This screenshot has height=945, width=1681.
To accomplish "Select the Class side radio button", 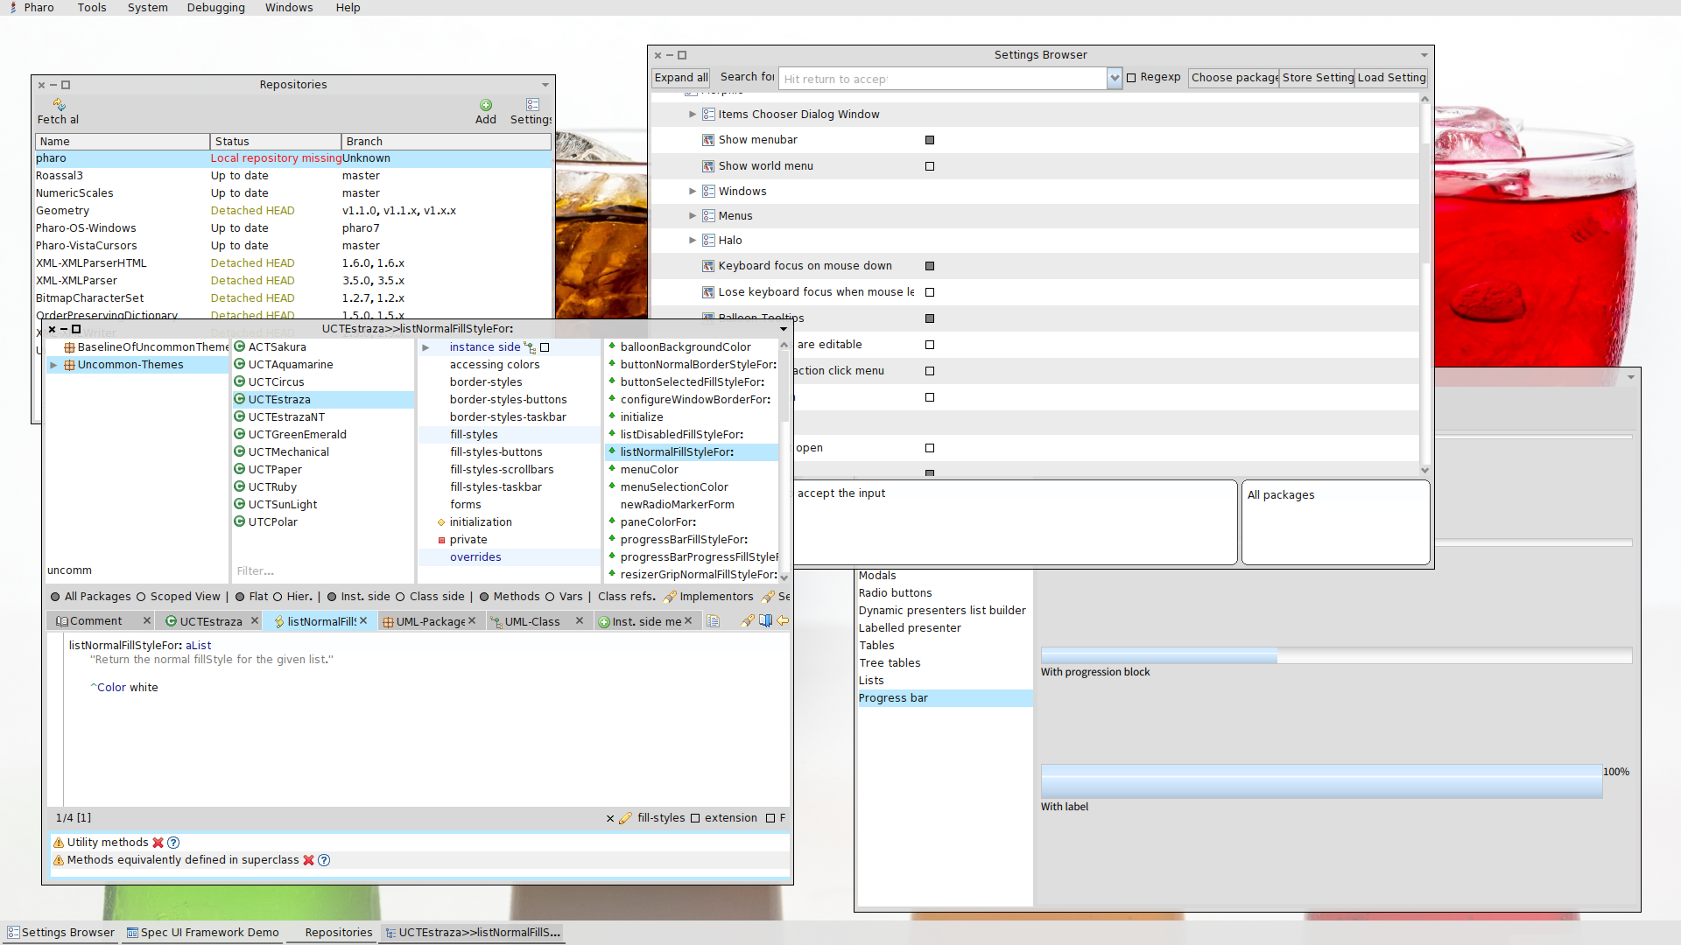I will click(400, 597).
